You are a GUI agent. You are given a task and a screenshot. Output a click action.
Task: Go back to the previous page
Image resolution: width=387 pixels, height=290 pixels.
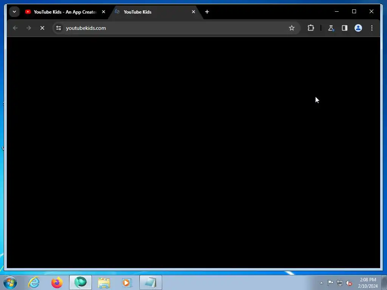coord(15,28)
